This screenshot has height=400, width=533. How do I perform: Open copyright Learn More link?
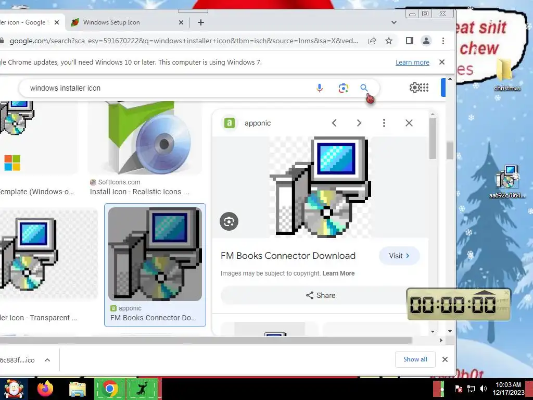338,273
